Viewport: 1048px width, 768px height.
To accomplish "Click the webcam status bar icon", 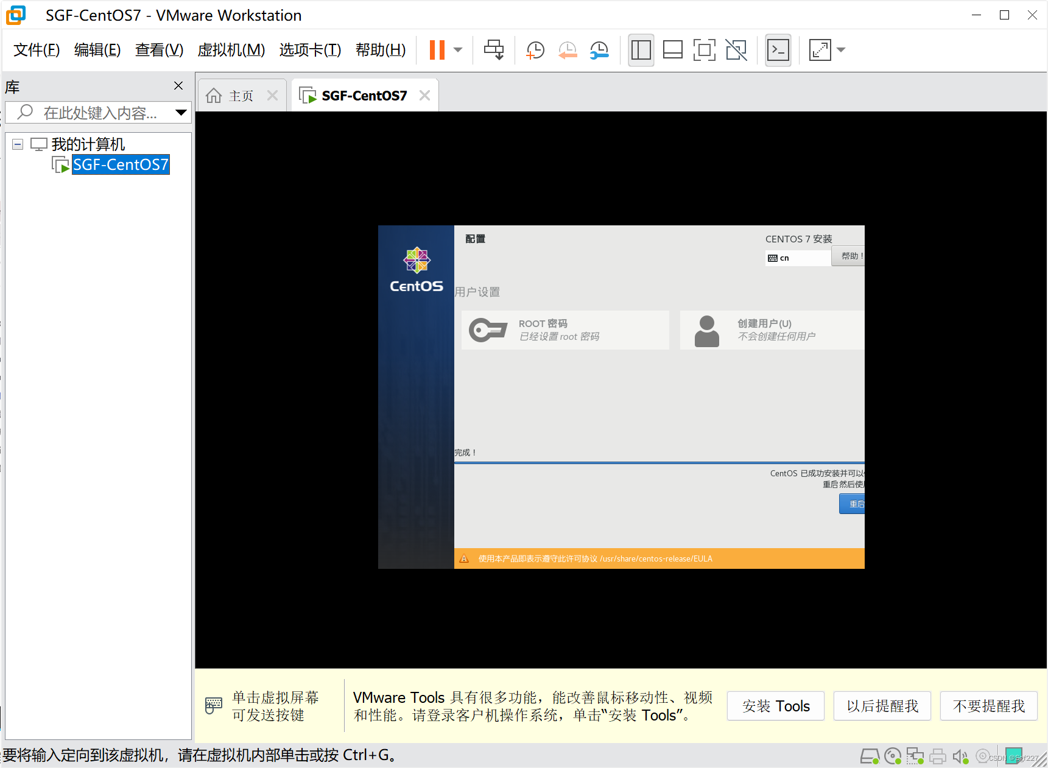I will coord(982,756).
